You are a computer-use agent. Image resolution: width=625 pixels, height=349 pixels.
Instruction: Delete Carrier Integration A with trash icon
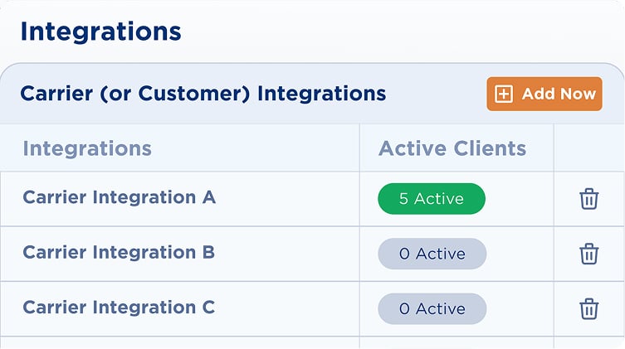[x=588, y=199]
